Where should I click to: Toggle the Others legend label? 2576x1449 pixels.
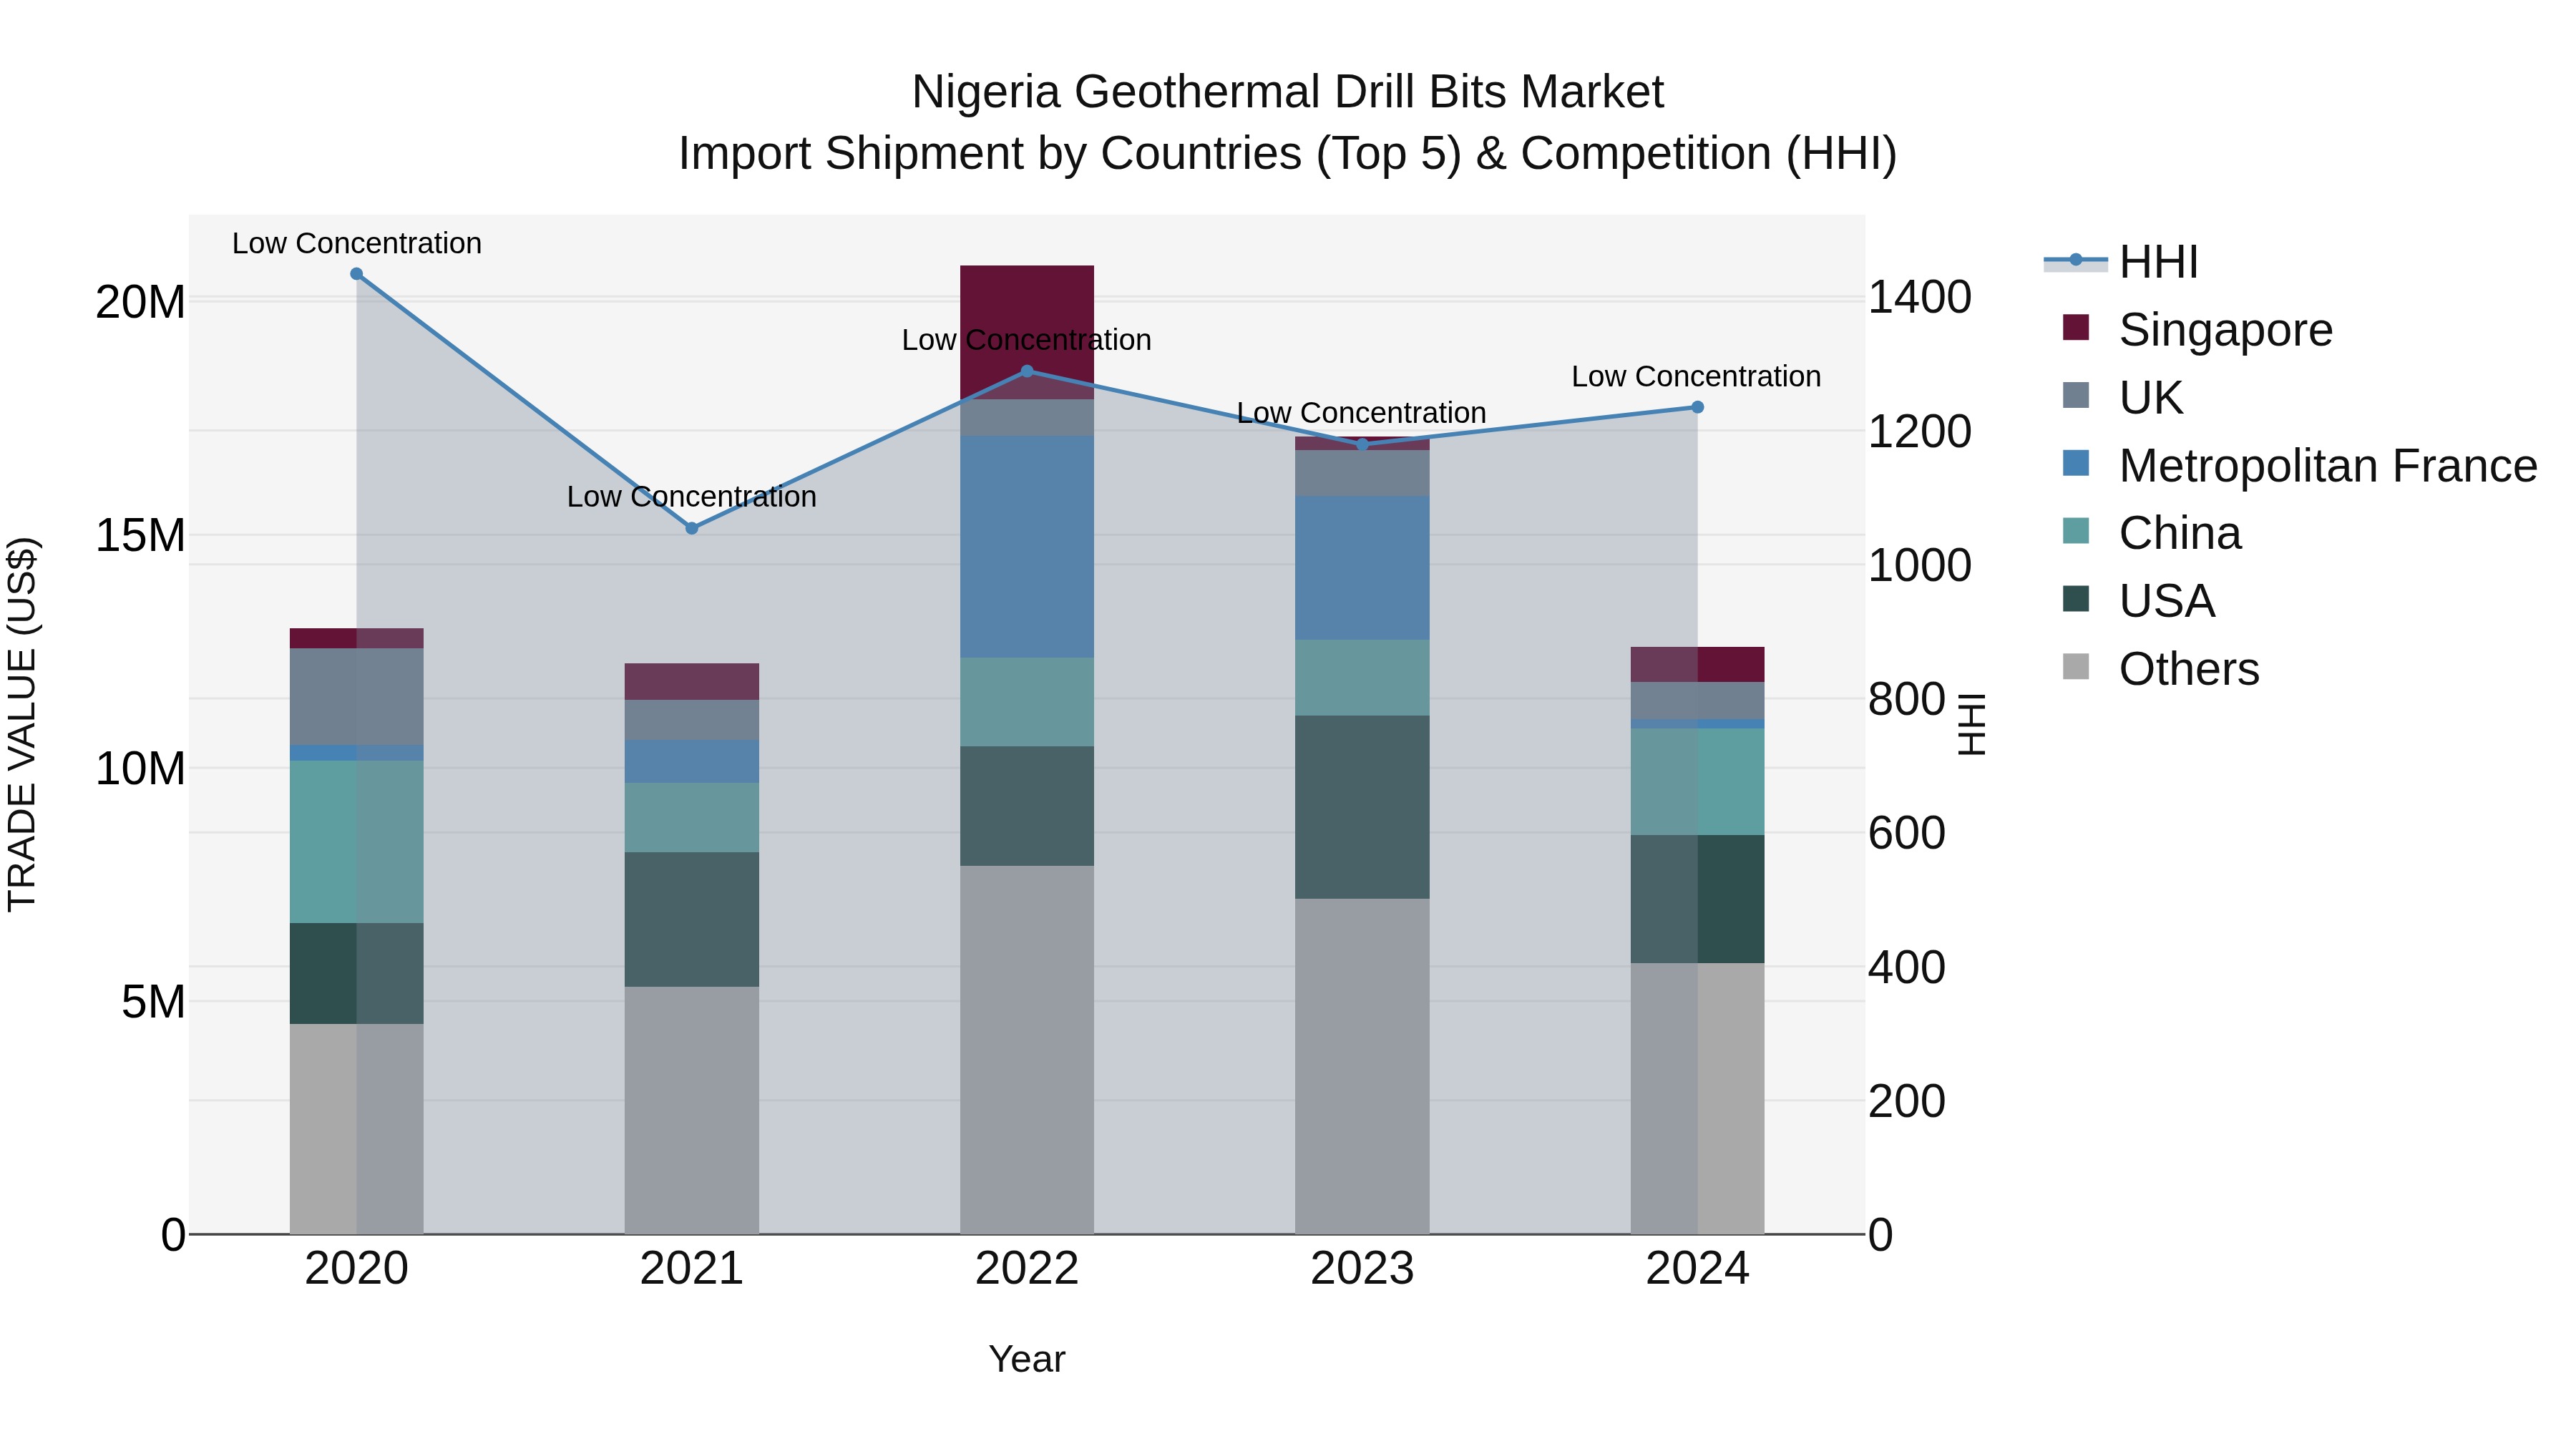click(2189, 669)
